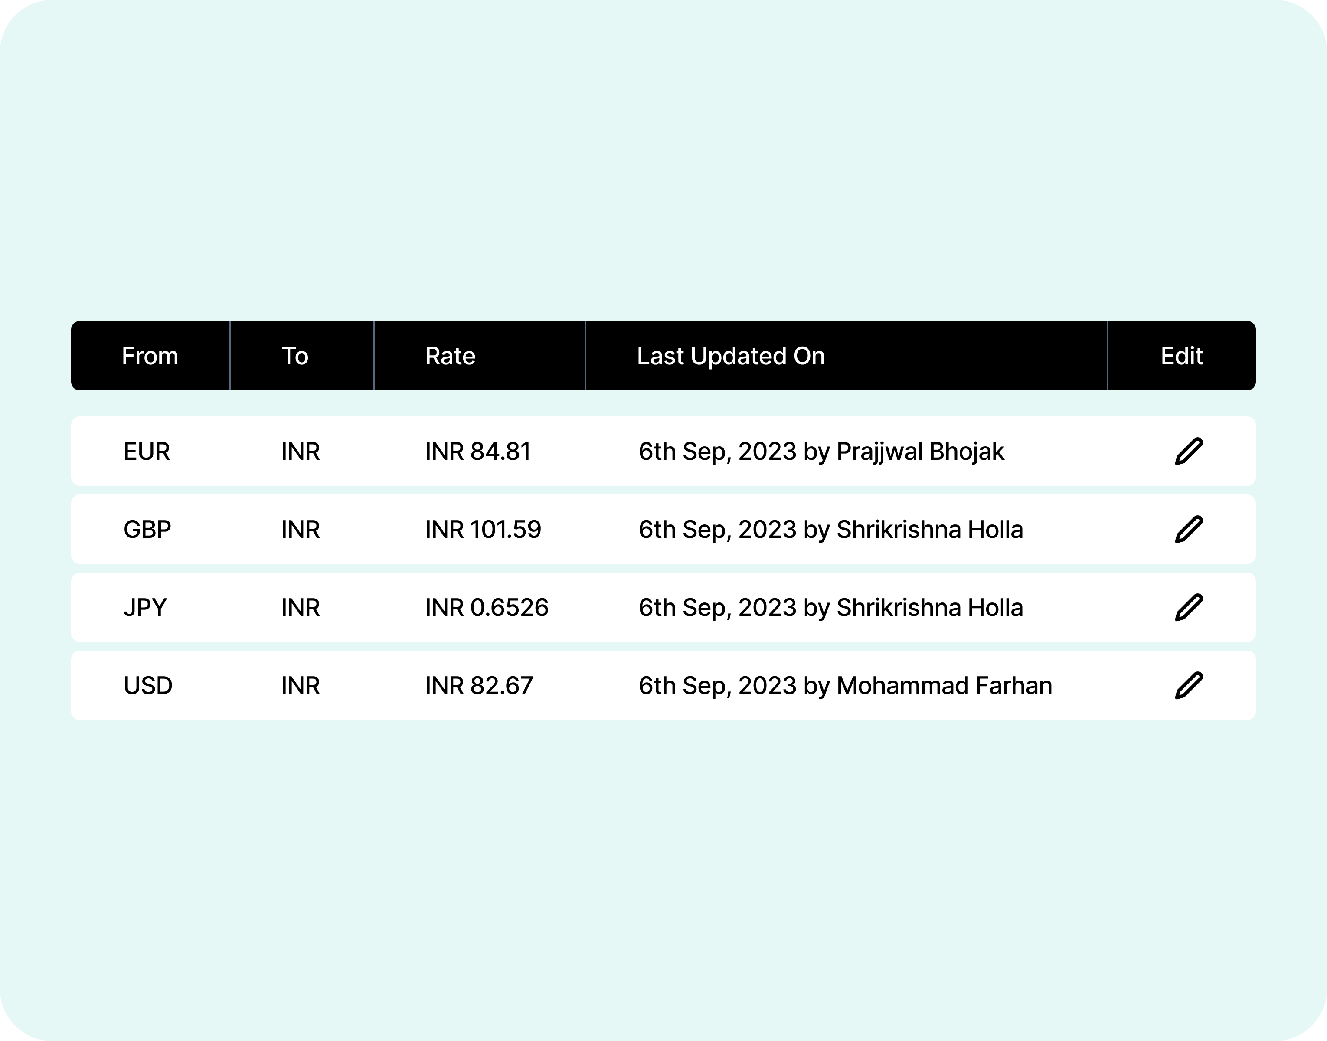Click the INR 0.6526 rate value

coord(487,608)
